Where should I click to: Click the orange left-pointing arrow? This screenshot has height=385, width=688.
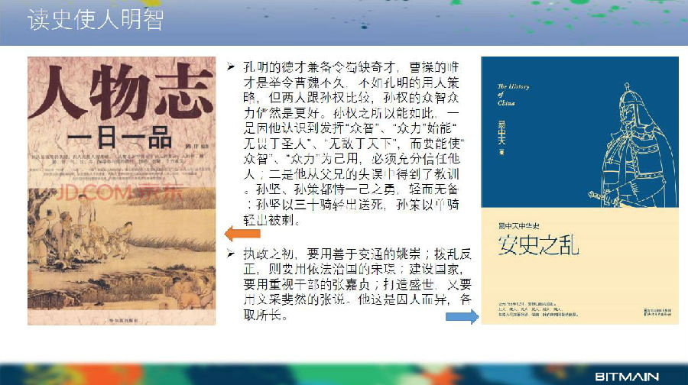pos(238,232)
